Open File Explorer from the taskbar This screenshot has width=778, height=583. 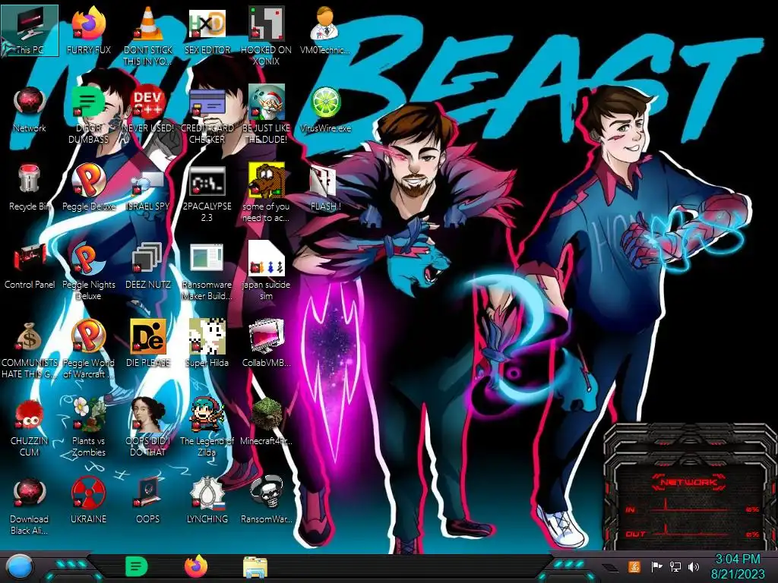tap(255, 567)
